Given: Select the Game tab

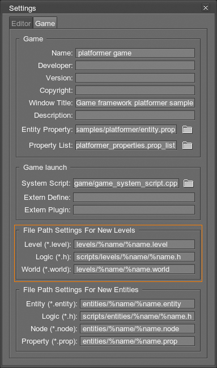Looking at the screenshot, I should (45, 23).
